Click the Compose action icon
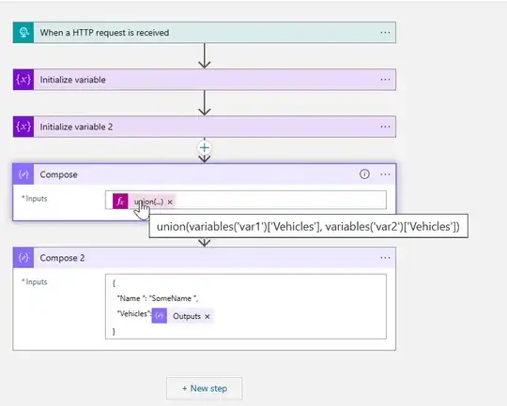The width and height of the screenshot is (507, 406). (23, 174)
